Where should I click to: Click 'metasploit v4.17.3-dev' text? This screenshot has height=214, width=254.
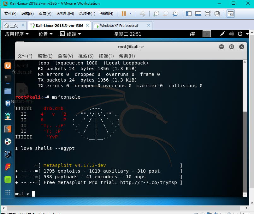[75, 165]
